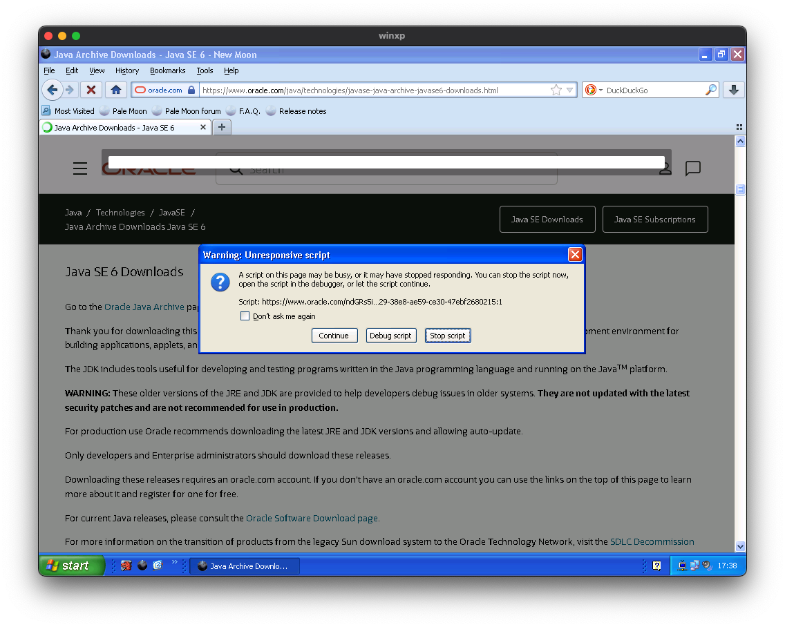Image resolution: width=785 pixels, height=627 pixels.
Task: Click the volume speaker tray icon
Action: pyautogui.click(x=707, y=566)
